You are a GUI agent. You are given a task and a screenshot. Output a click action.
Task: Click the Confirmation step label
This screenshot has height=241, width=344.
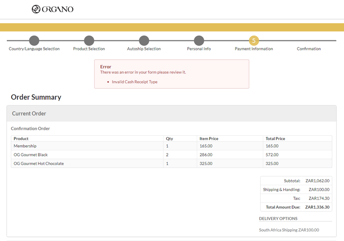(x=309, y=49)
